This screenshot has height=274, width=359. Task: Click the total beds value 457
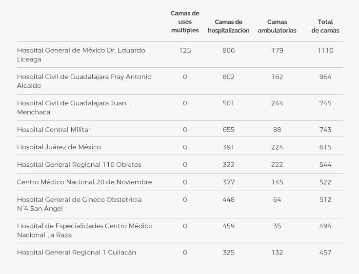pyautogui.click(x=325, y=253)
